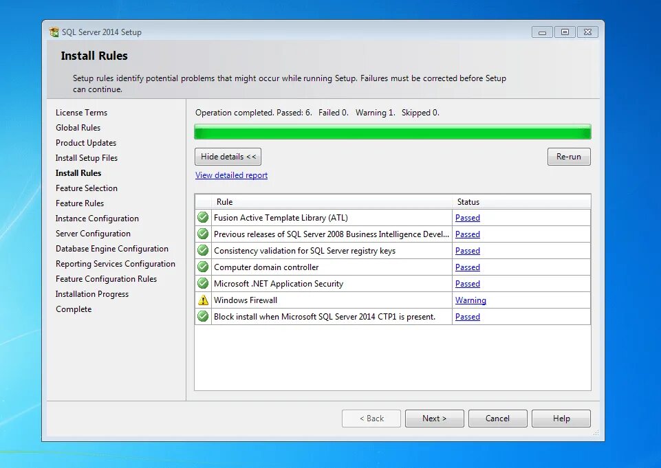Click the Status column header
Screen dimensions: 661x468
[x=468, y=201]
